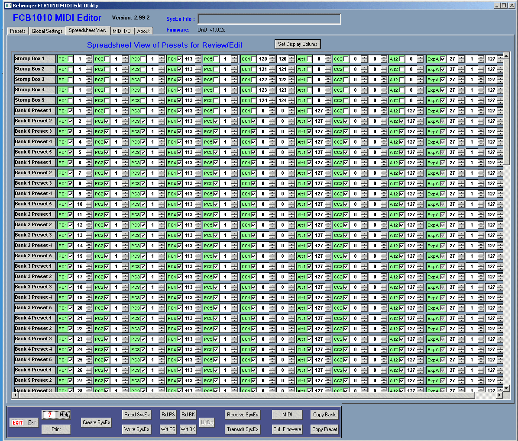Image resolution: width=518 pixels, height=441 pixels.
Task: Uncheck Alt1 in Bank 1 Preset 2 row
Action: [309, 173]
